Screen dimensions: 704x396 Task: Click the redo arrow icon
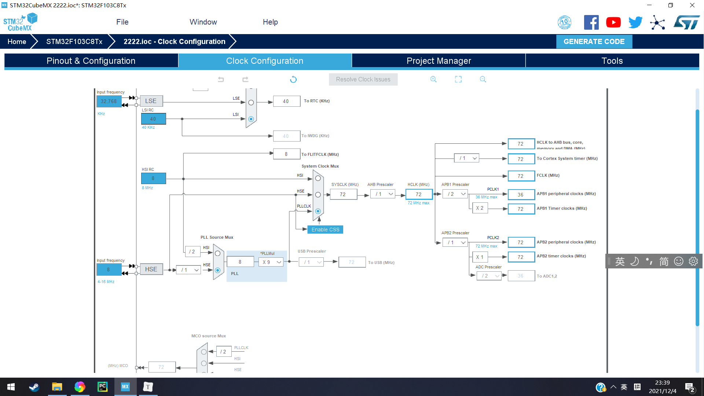coord(245,79)
